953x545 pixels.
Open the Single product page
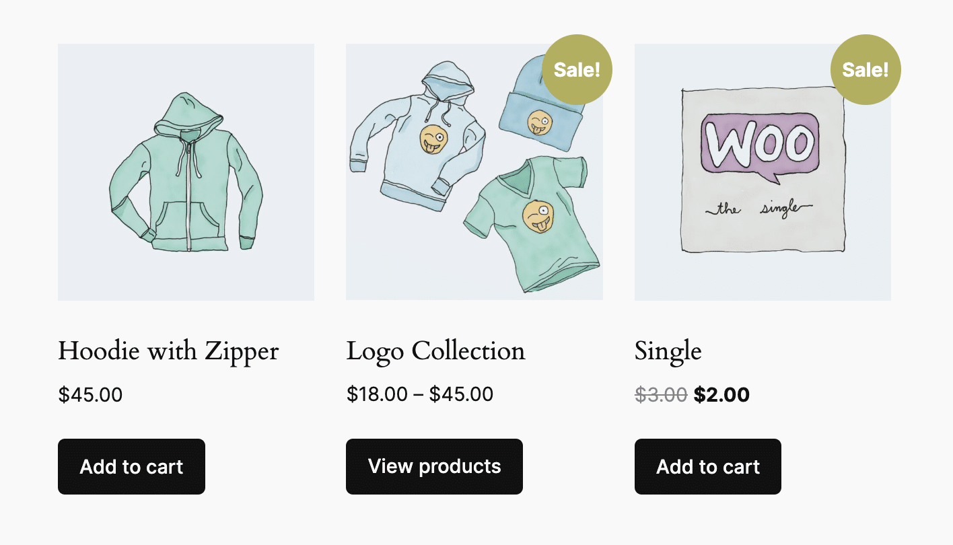[x=668, y=351]
